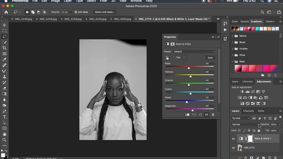Hide the Black & White 1 layer
283x159 pixels.
pyautogui.click(x=233, y=139)
